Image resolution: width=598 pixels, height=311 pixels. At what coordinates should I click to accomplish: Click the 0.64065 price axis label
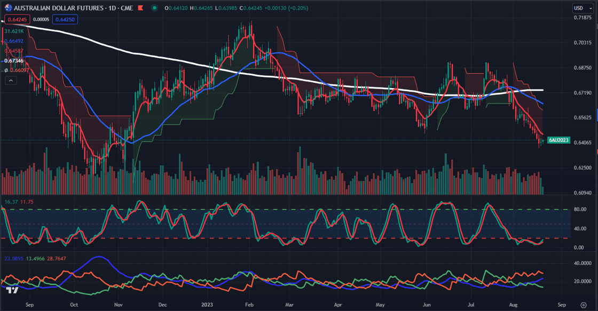click(583, 142)
